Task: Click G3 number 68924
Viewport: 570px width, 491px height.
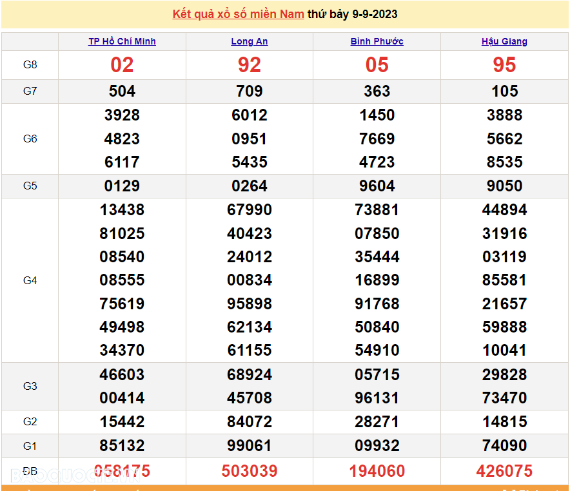Action: (x=250, y=374)
